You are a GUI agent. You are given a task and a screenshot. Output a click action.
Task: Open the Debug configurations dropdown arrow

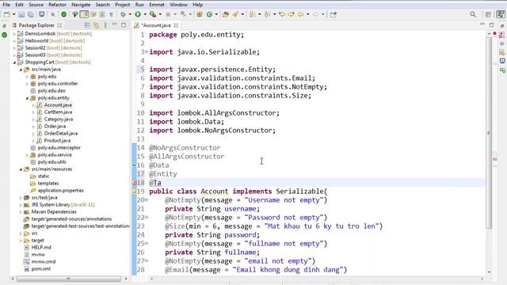click(x=130, y=14)
